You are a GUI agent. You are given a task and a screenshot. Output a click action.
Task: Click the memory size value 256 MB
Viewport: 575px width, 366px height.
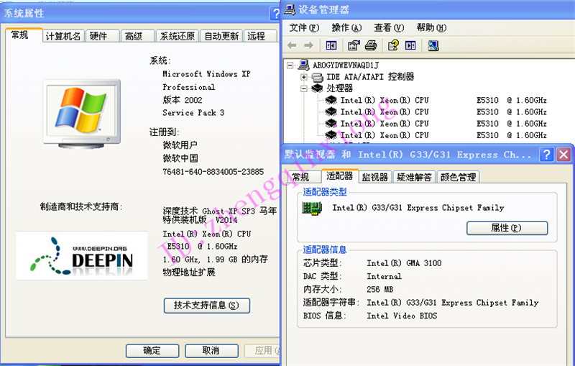pos(380,289)
